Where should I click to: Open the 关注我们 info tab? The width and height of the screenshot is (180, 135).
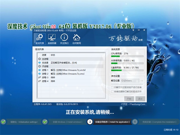[x=64, y=39]
